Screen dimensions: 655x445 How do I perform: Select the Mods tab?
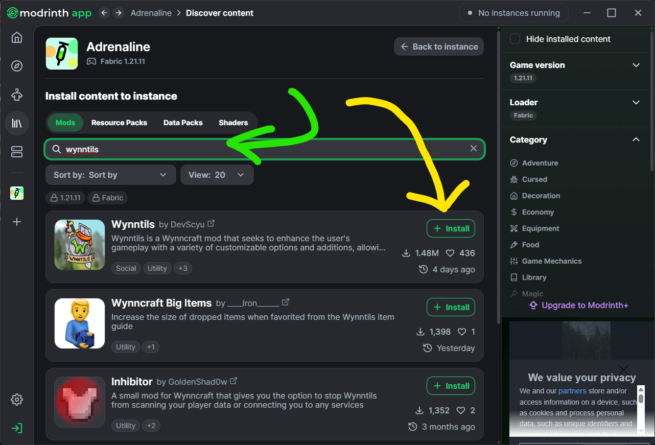tap(65, 123)
